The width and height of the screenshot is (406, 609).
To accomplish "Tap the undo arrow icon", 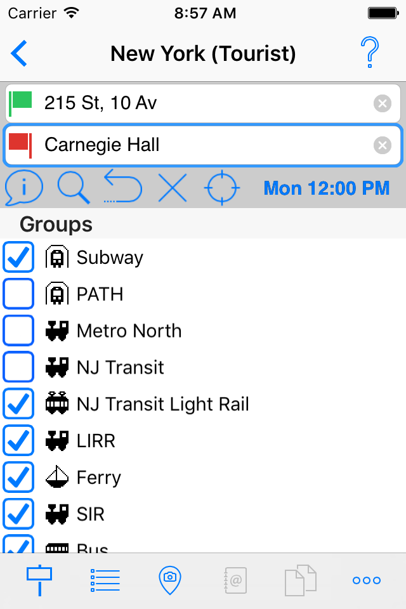I will (x=123, y=187).
